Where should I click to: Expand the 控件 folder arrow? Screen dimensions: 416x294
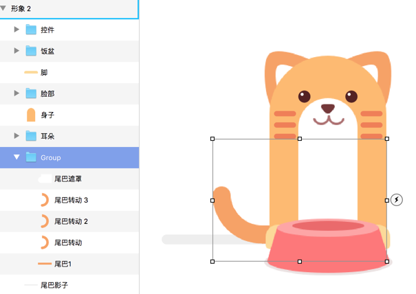(17, 30)
